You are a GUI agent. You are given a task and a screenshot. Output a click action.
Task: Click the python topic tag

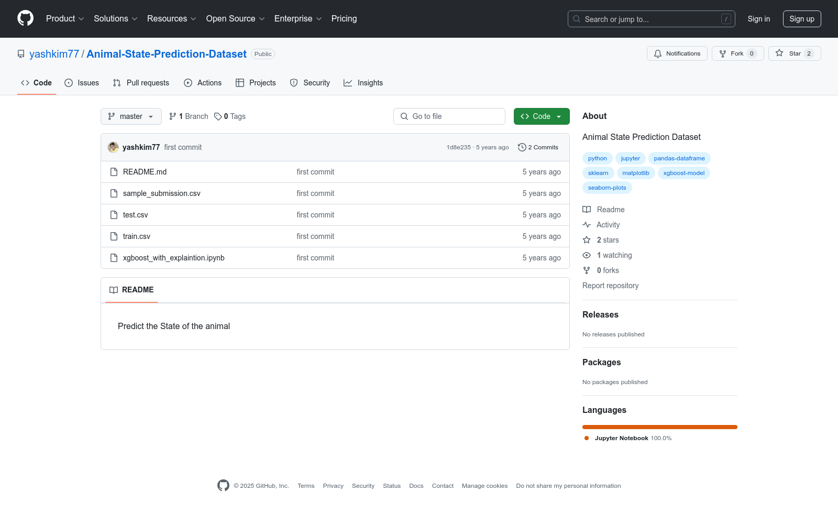pyautogui.click(x=598, y=158)
